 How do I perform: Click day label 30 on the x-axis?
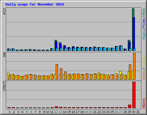[x=134, y=112]
